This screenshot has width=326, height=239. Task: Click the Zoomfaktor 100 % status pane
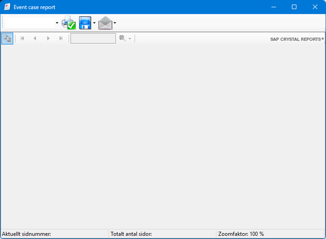270,234
